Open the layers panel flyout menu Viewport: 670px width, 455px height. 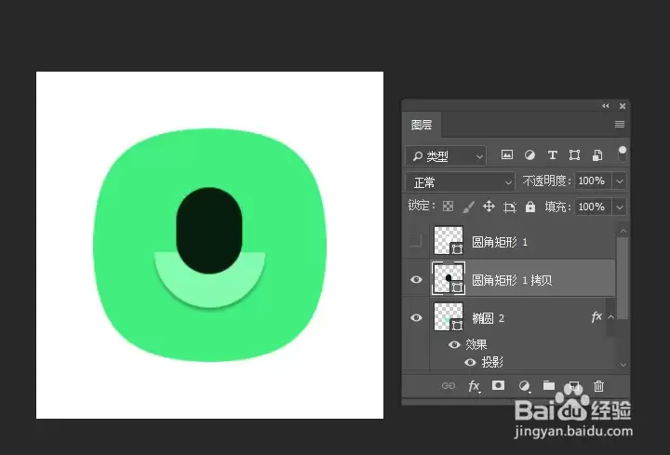click(620, 125)
